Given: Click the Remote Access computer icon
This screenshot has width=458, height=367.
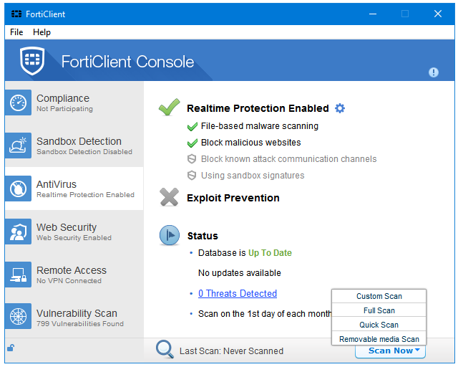Looking at the screenshot, I should [x=18, y=275].
